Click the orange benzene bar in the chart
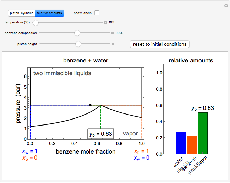Screen dimensions: 230x183 (x=192, y=145)
